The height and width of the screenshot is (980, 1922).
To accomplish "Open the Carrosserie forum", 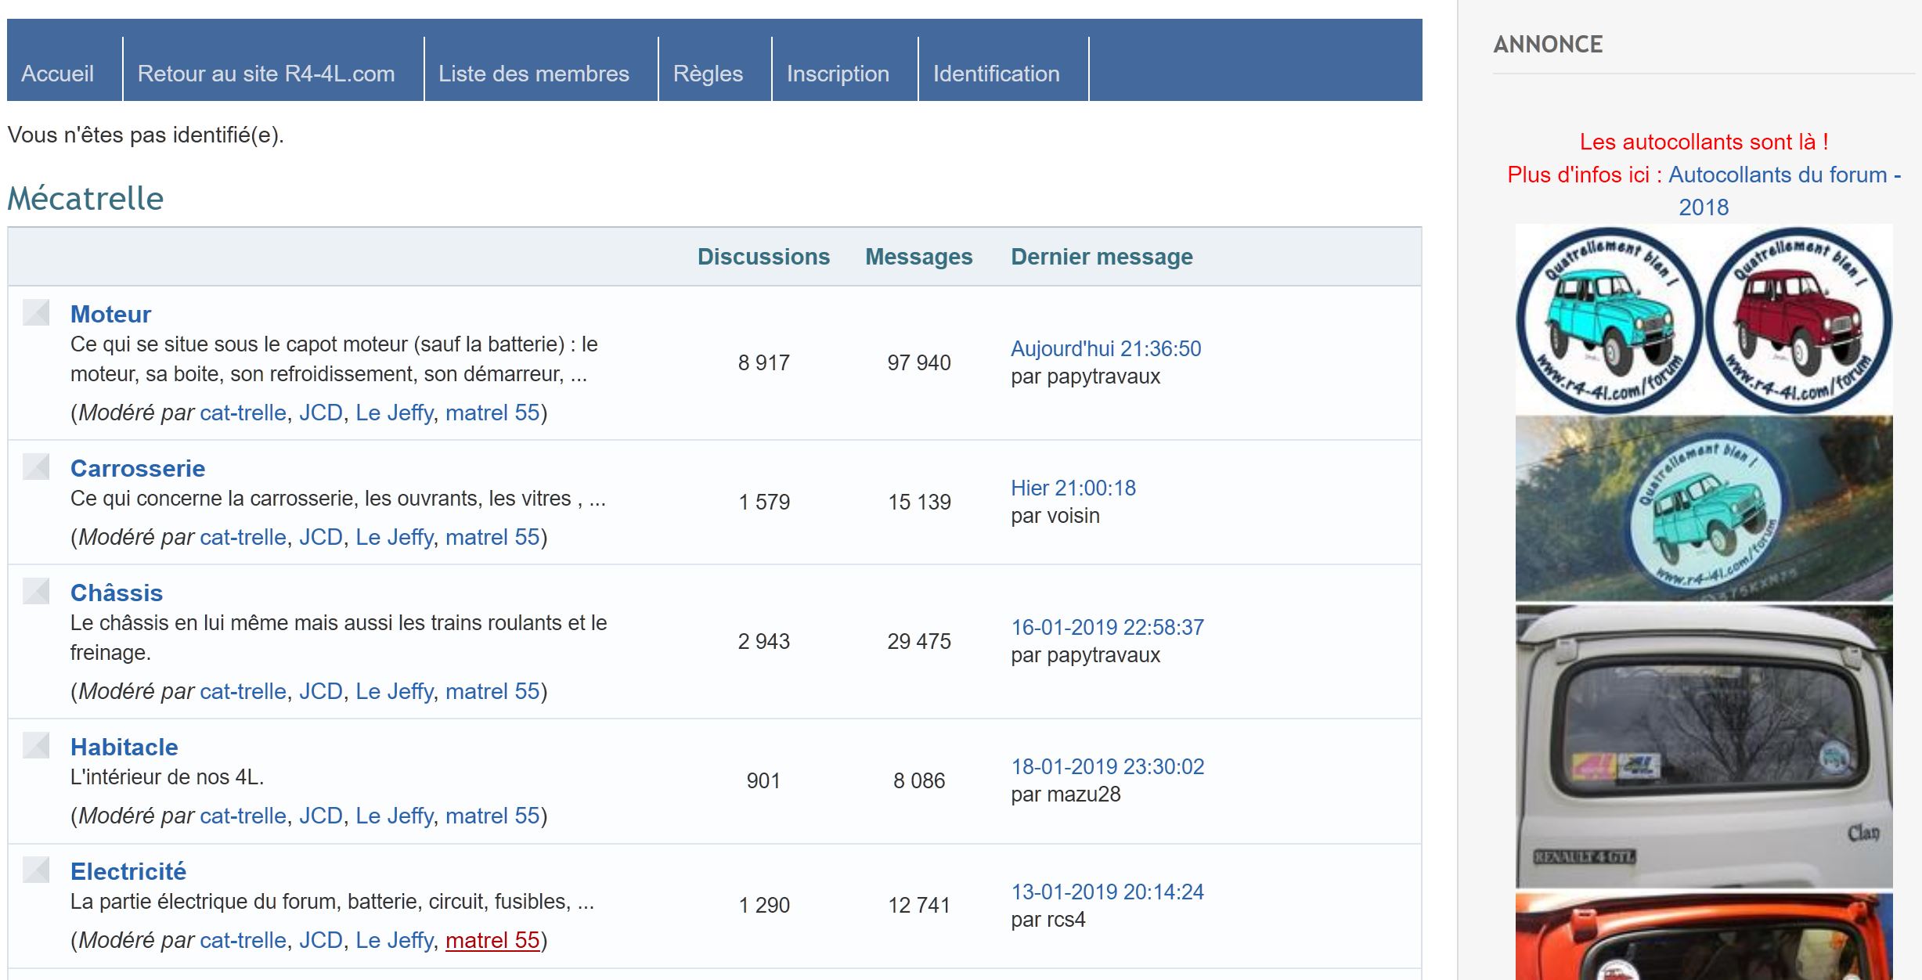I will [138, 468].
